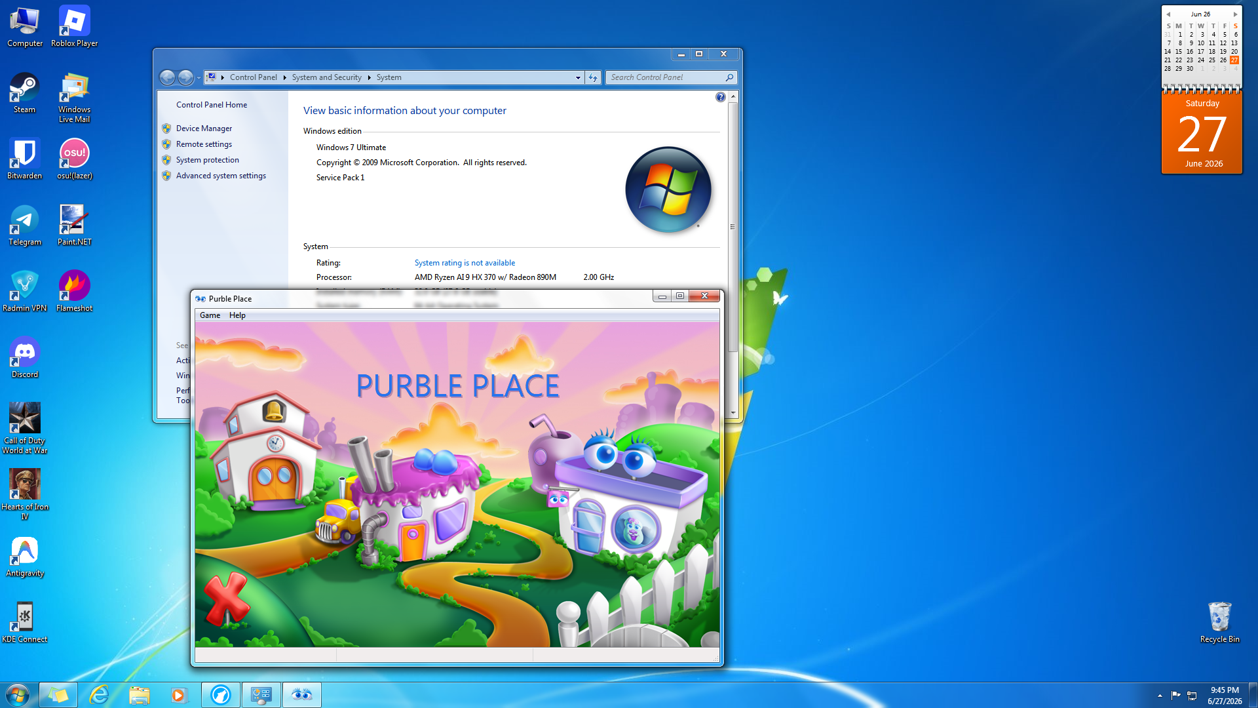
Task: Minimize the Purble Place window
Action: pyautogui.click(x=662, y=296)
